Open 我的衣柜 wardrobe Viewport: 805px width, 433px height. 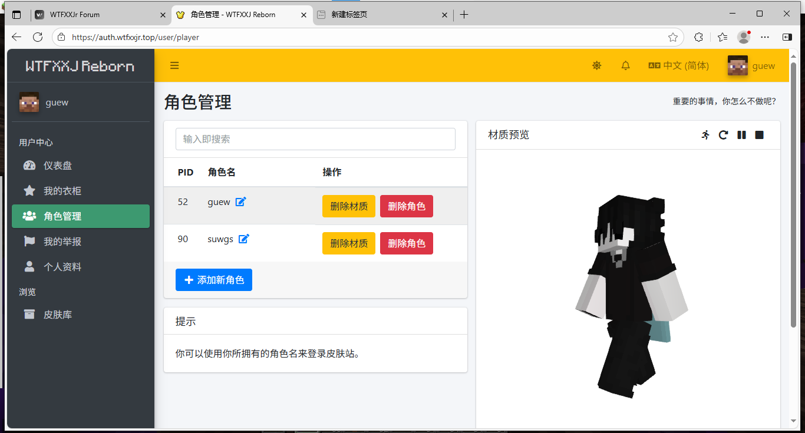tap(81, 191)
